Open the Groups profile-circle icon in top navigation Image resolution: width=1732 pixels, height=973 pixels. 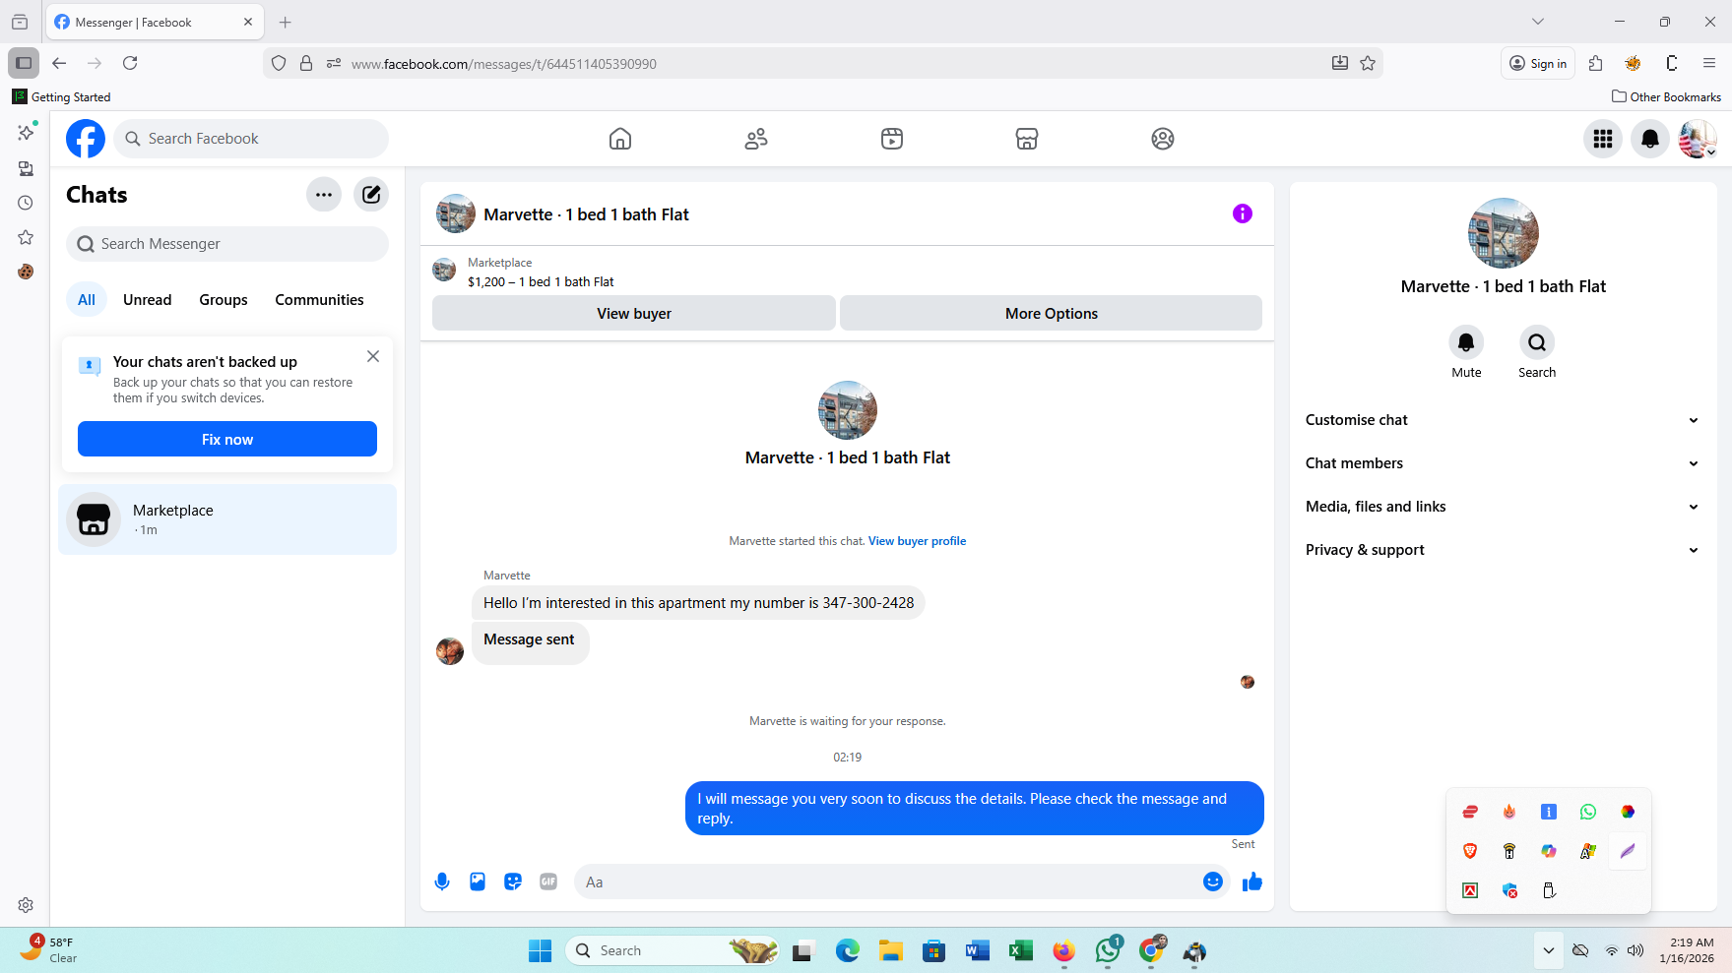coord(1163,139)
